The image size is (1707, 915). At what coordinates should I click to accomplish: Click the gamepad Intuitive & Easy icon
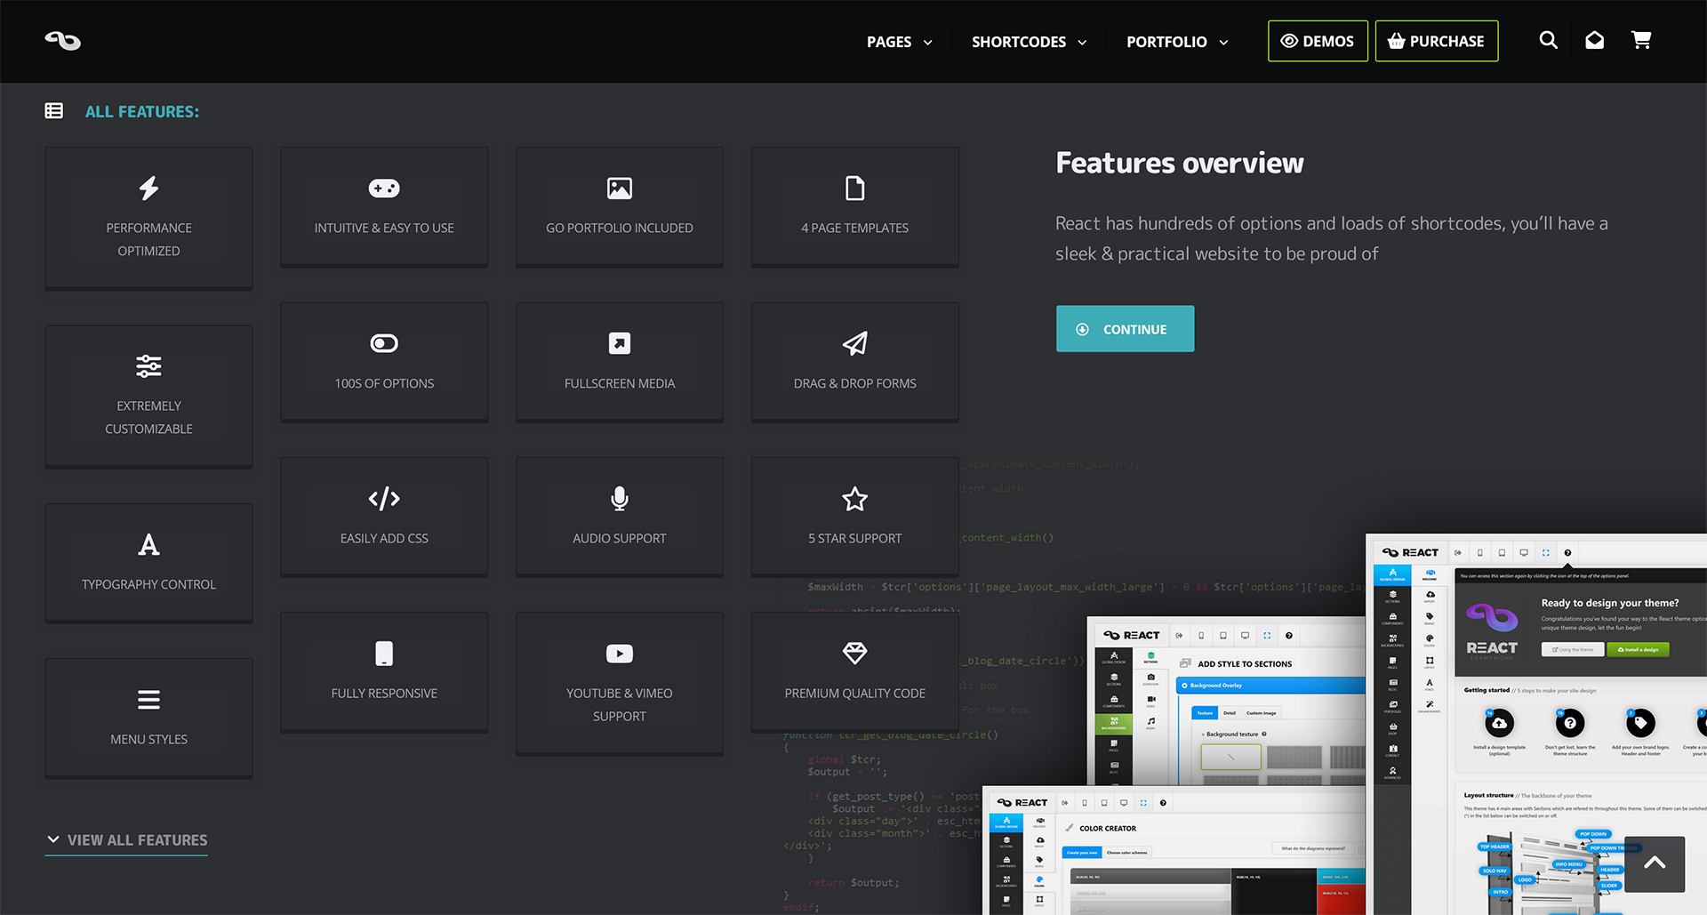[384, 189]
